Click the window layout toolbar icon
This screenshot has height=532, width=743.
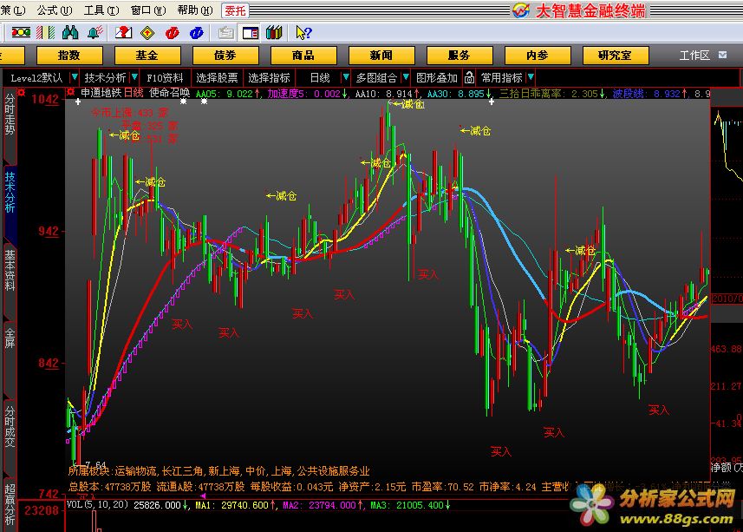[251, 33]
